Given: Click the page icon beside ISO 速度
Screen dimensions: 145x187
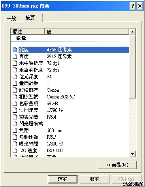Looking at the screenshot, I should coord(15,151).
